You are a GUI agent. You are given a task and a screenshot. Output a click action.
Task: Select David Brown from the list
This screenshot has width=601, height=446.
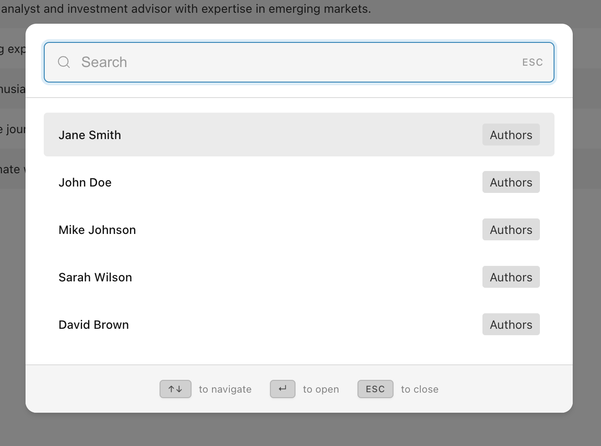pyautogui.click(x=94, y=325)
